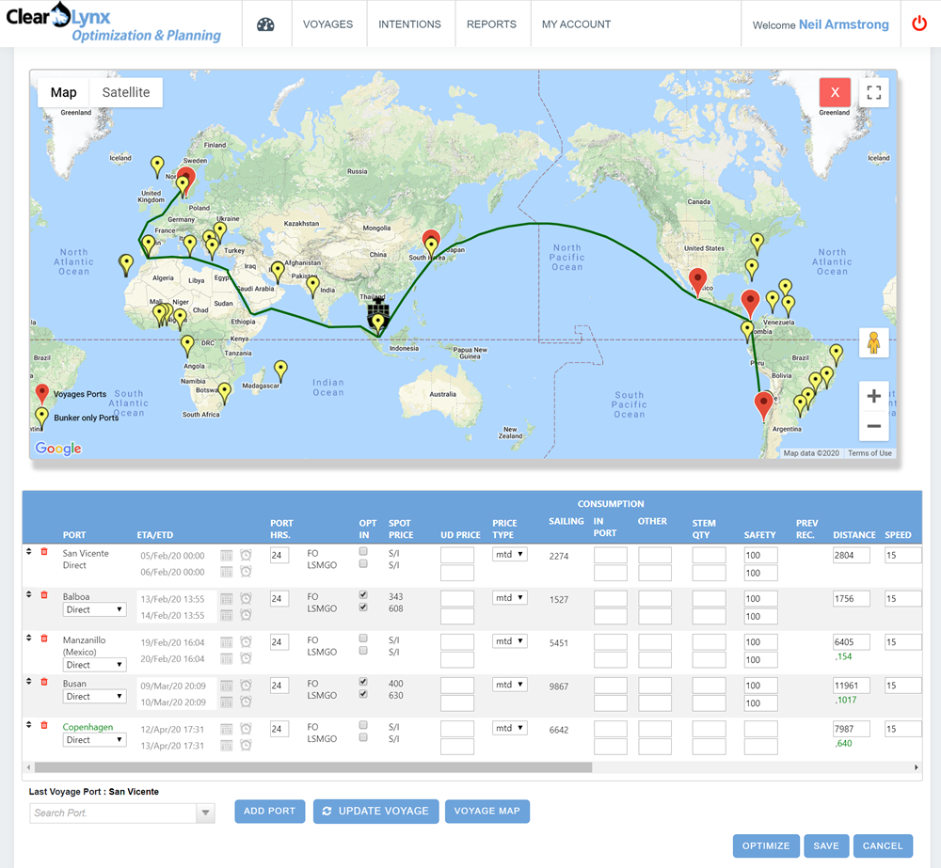This screenshot has height=868, width=941.
Task: Open the Voyage Map button
Action: click(486, 811)
